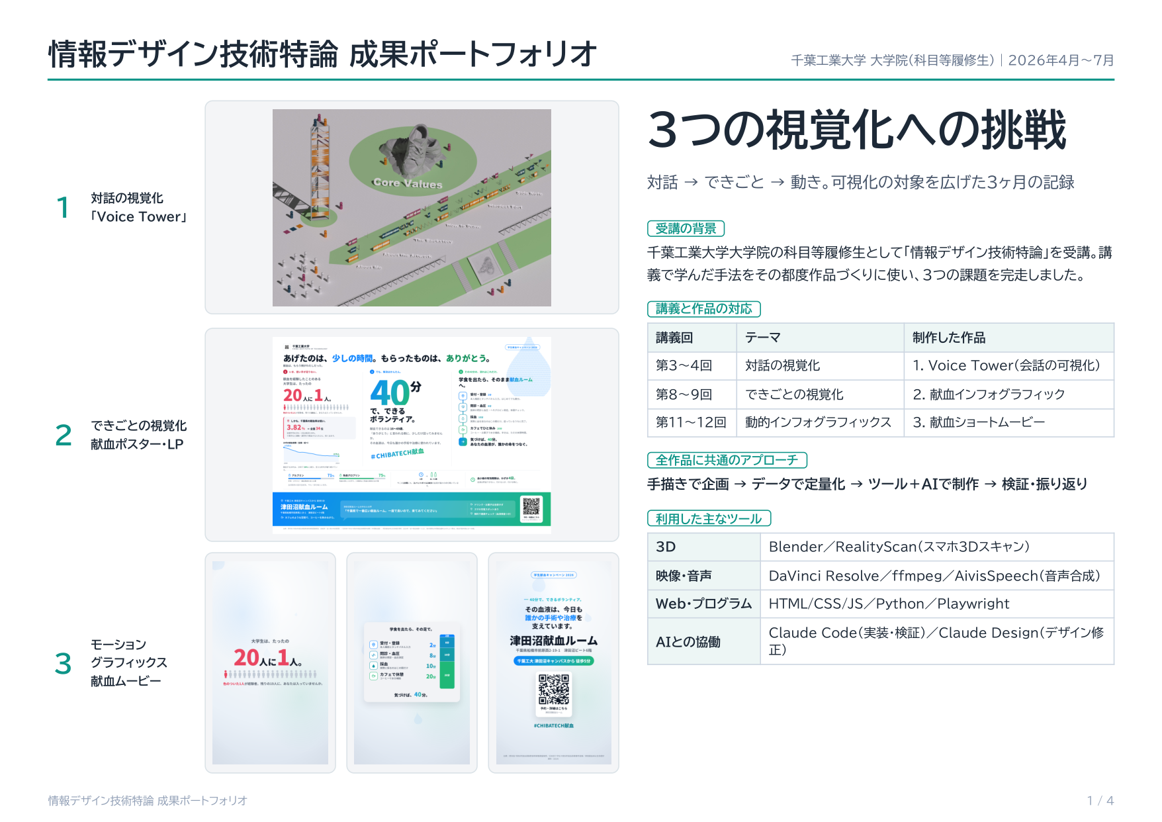Select the 利用した主なツール section label
Image resolution: width=1162 pixels, height=822 pixels.
coord(709,519)
